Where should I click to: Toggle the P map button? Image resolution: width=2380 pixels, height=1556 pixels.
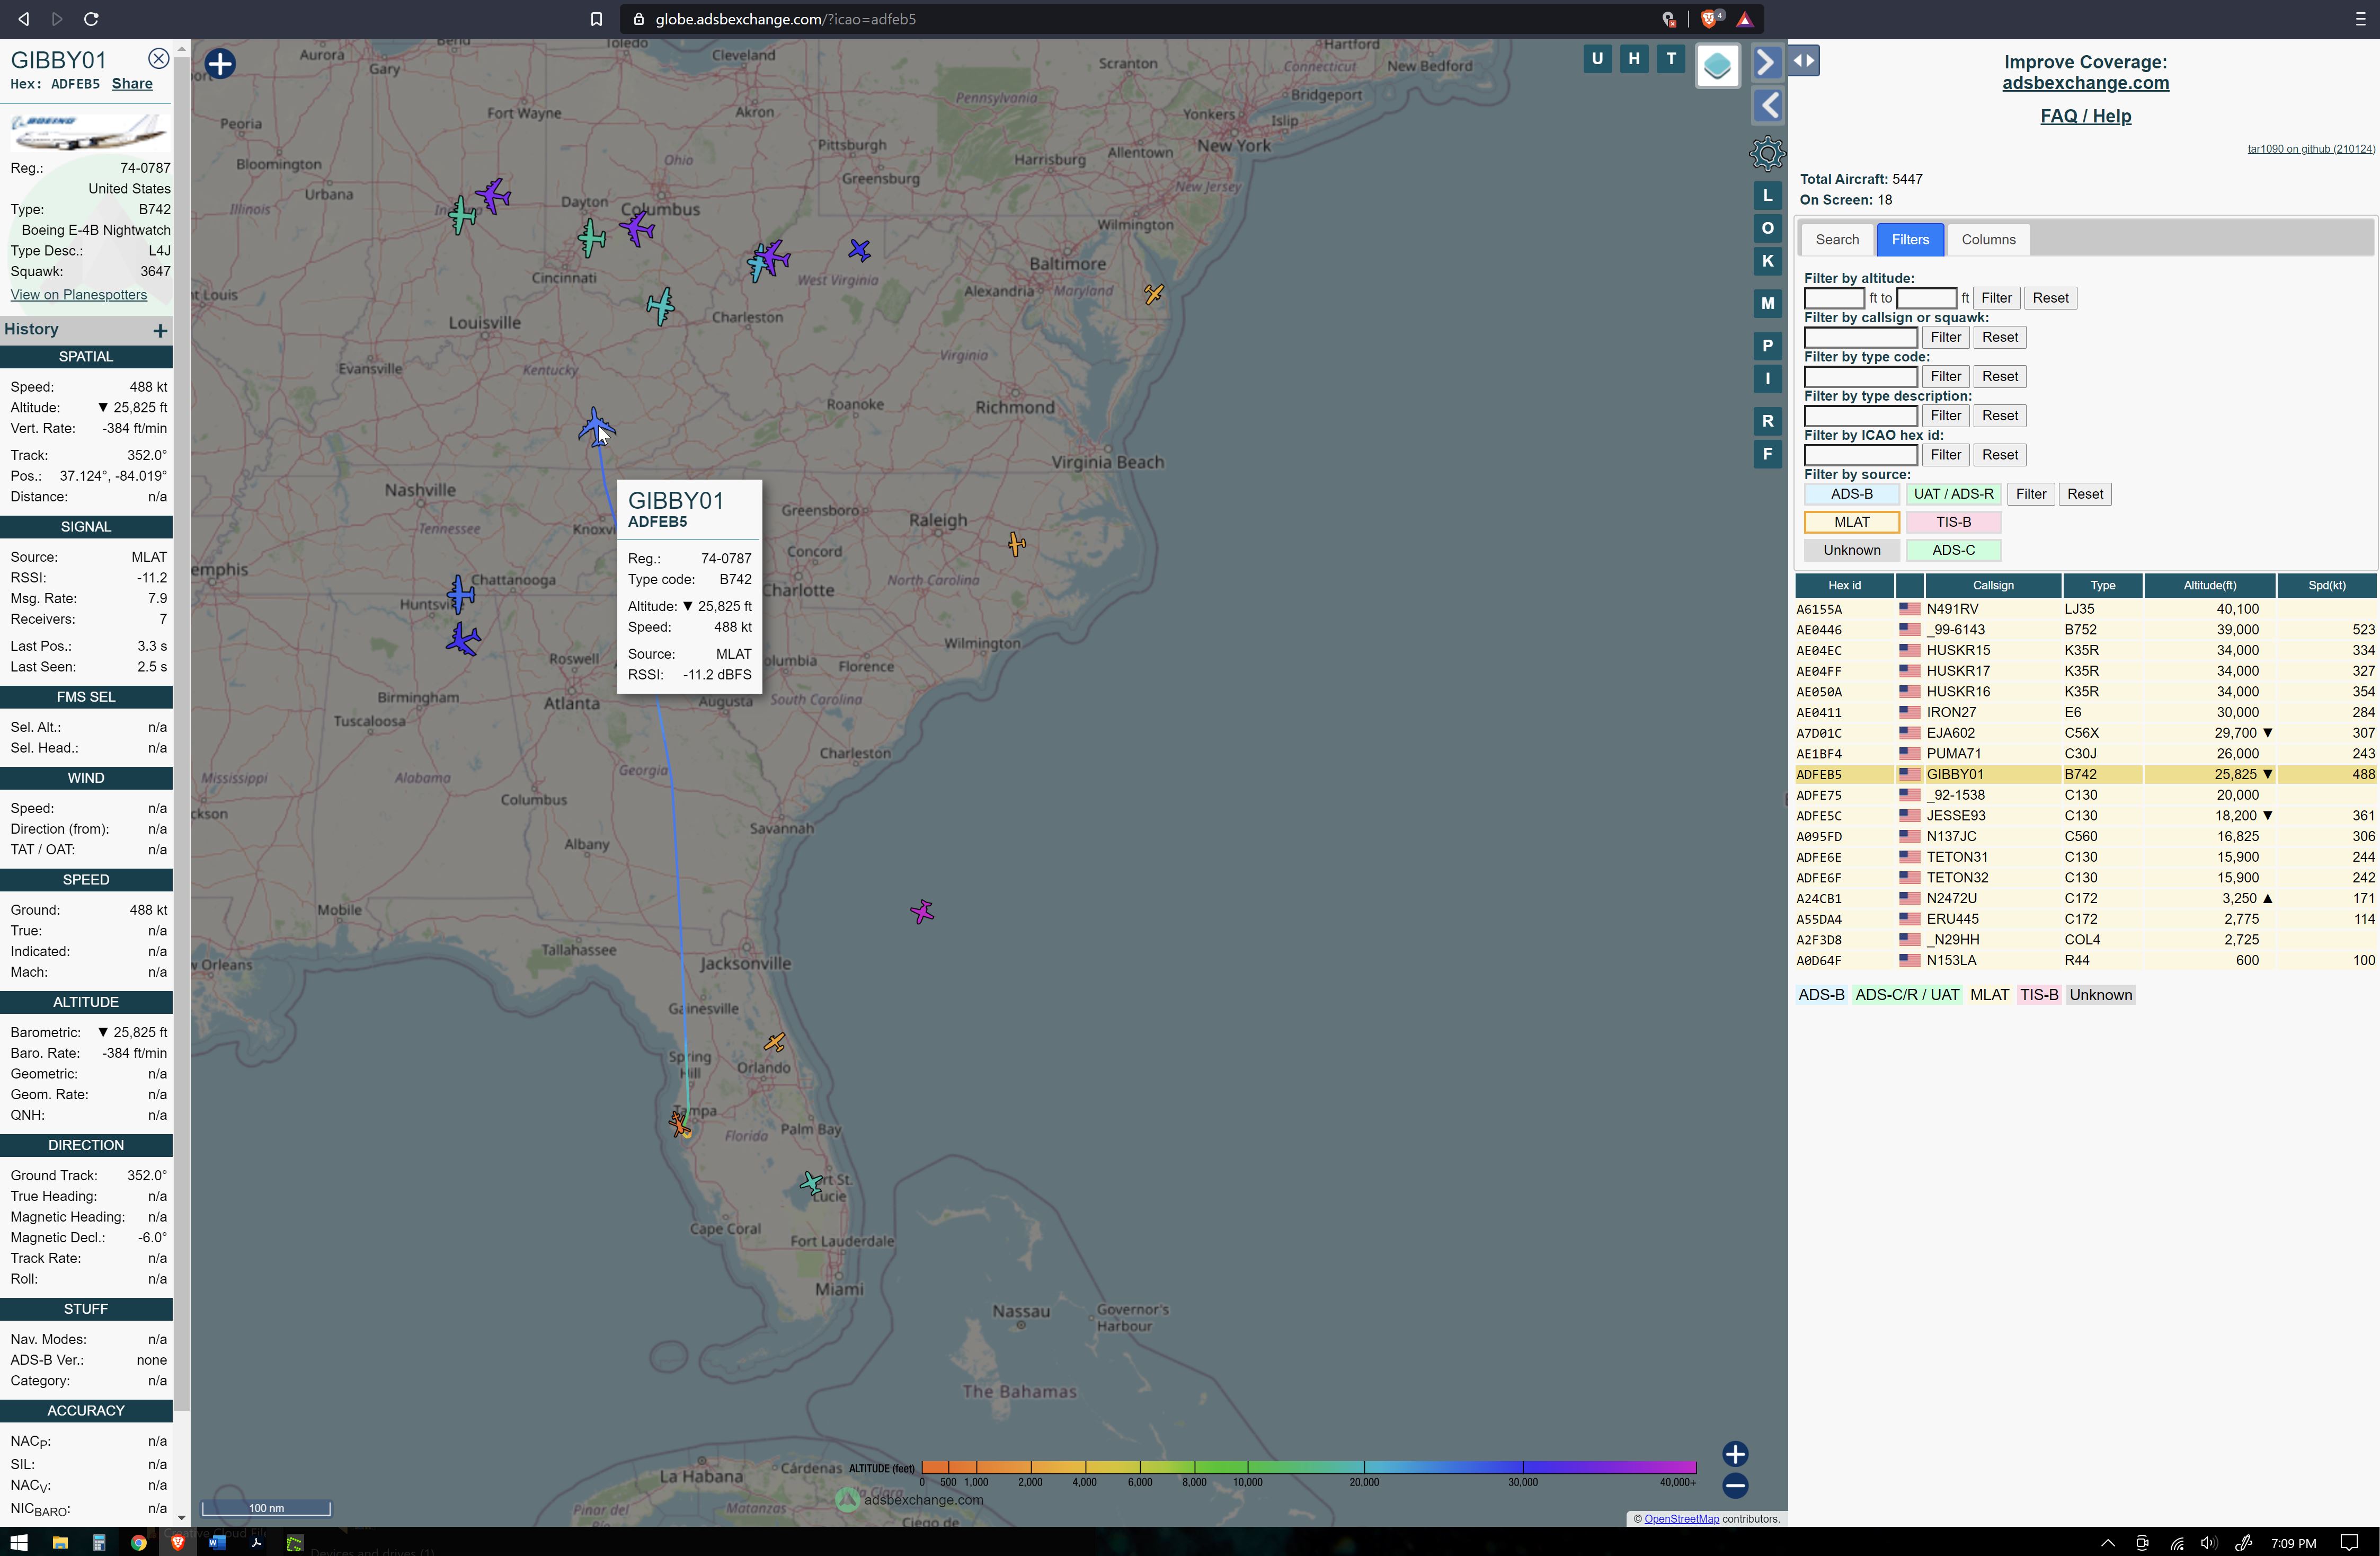(x=1767, y=346)
